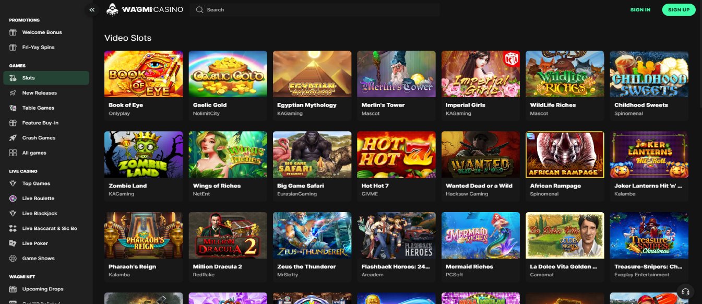Viewport: 702px width, 304px height.
Task: Click the WAGMI Casino logo
Action: click(x=145, y=9)
